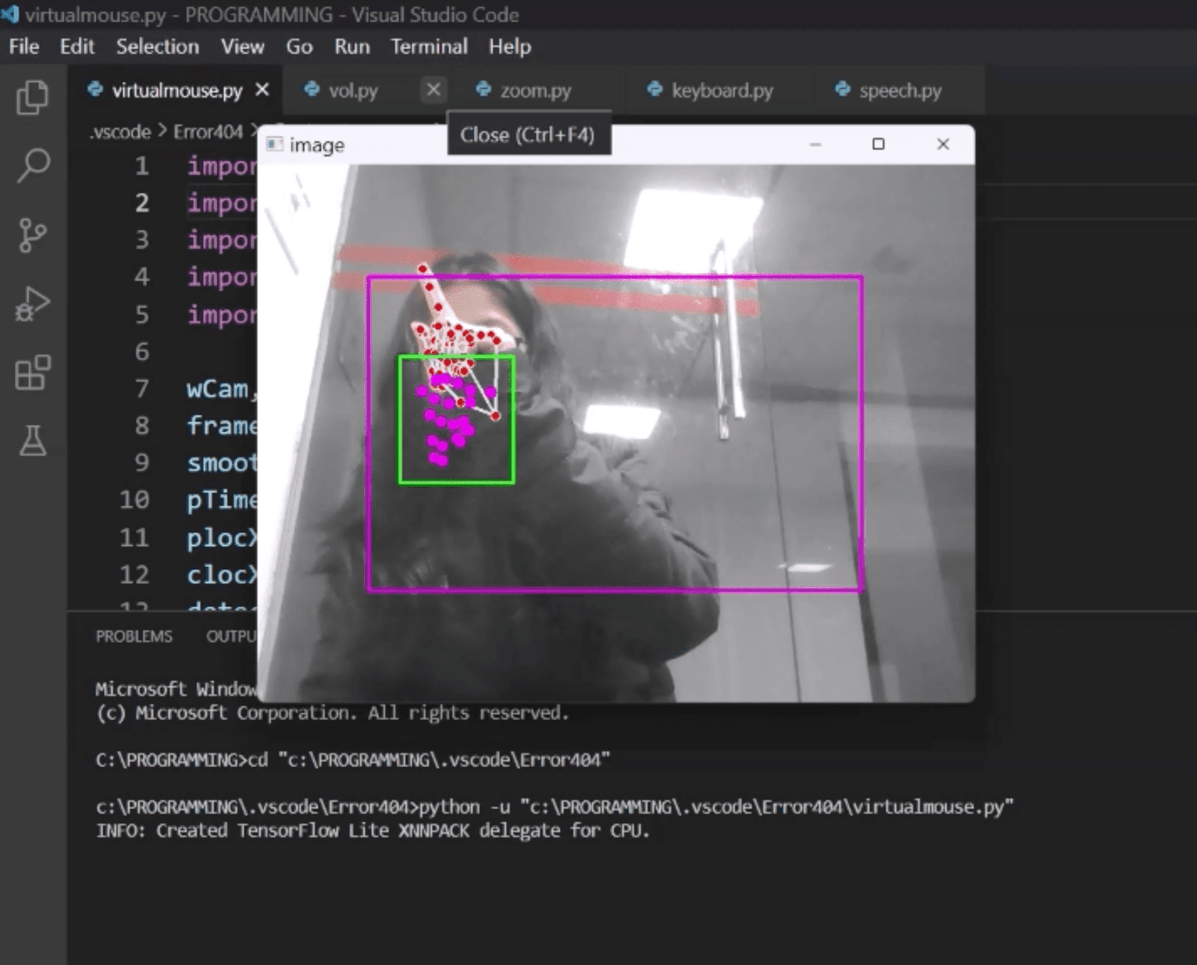Open the Explorer view in activity bar
The height and width of the screenshot is (965, 1197).
32,97
